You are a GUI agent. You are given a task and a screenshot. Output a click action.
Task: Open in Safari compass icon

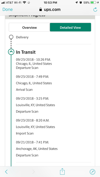click(x=92, y=172)
